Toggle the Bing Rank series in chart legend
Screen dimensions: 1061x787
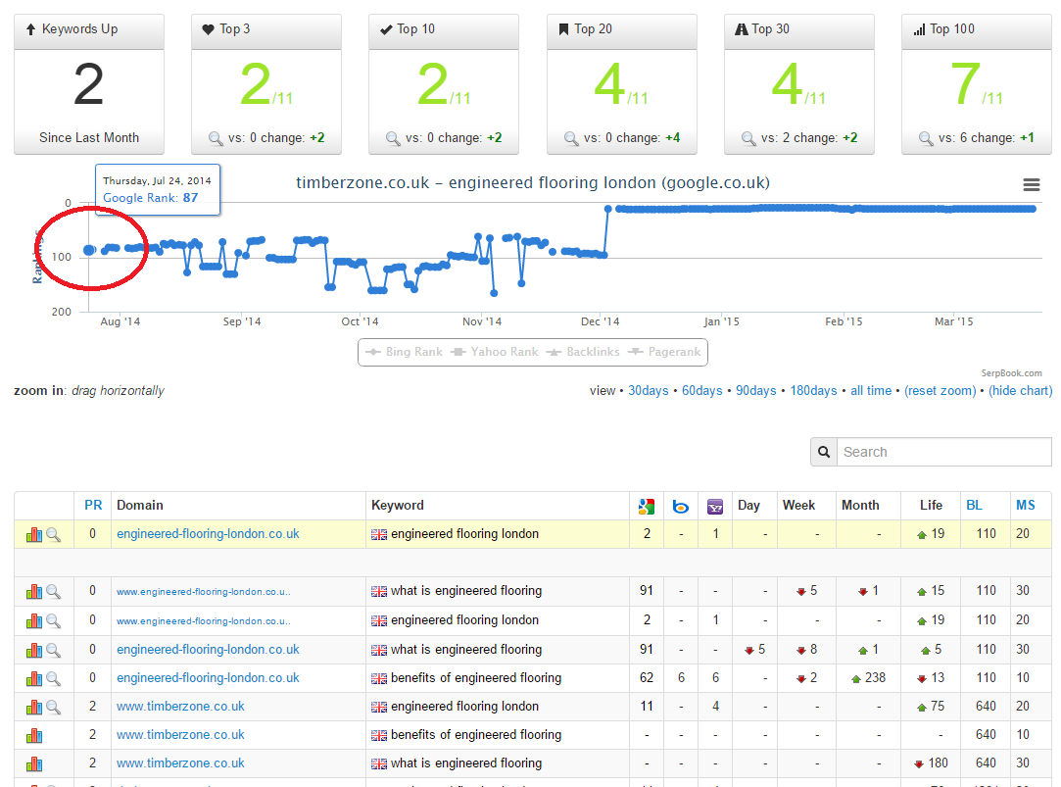pos(404,352)
